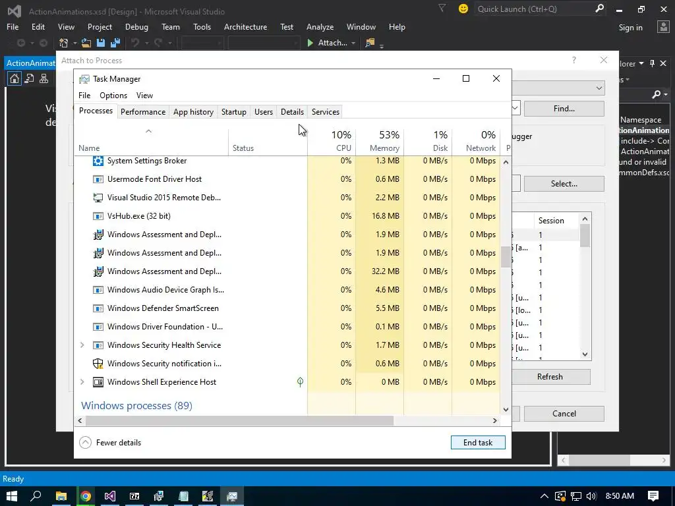Image resolution: width=675 pixels, height=506 pixels.
Task: Click the notifications flag icon in Visual Studio
Action: tap(442, 8)
